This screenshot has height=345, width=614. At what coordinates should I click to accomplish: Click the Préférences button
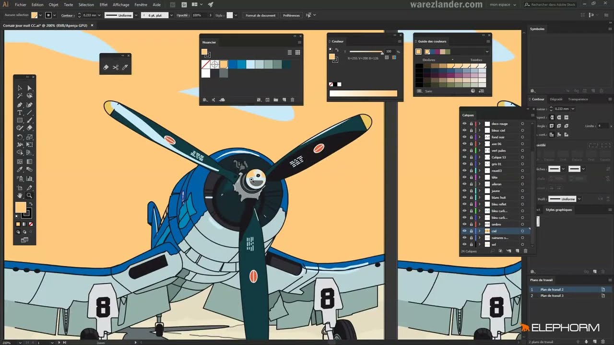pyautogui.click(x=291, y=15)
